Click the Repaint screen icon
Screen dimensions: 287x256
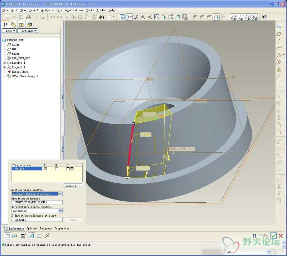click(x=122, y=17)
